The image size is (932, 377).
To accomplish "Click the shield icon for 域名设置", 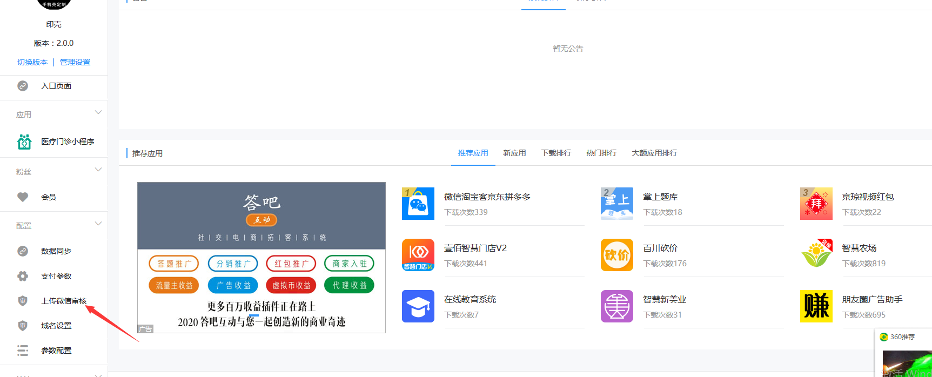I will (23, 326).
